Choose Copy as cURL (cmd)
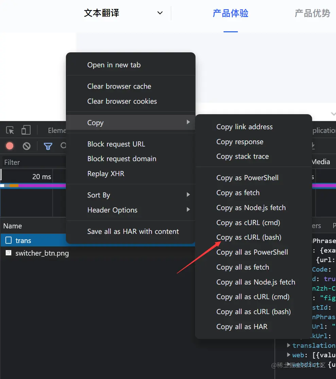This screenshot has width=336, height=379. [254, 223]
